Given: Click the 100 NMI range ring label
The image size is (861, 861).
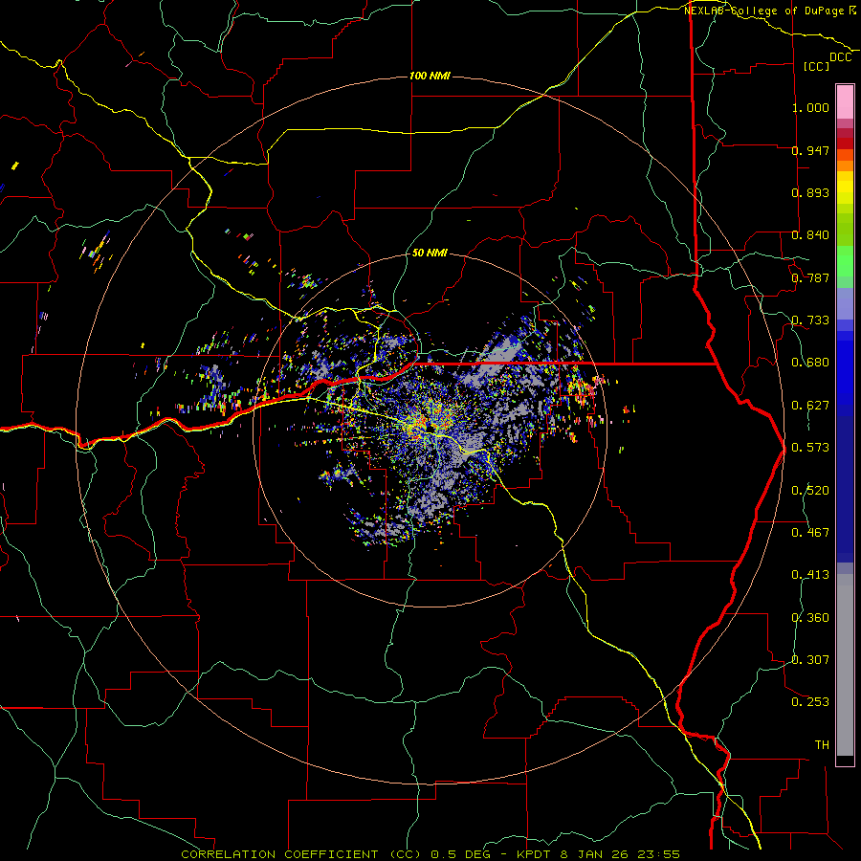Looking at the screenshot, I should coord(430,76).
